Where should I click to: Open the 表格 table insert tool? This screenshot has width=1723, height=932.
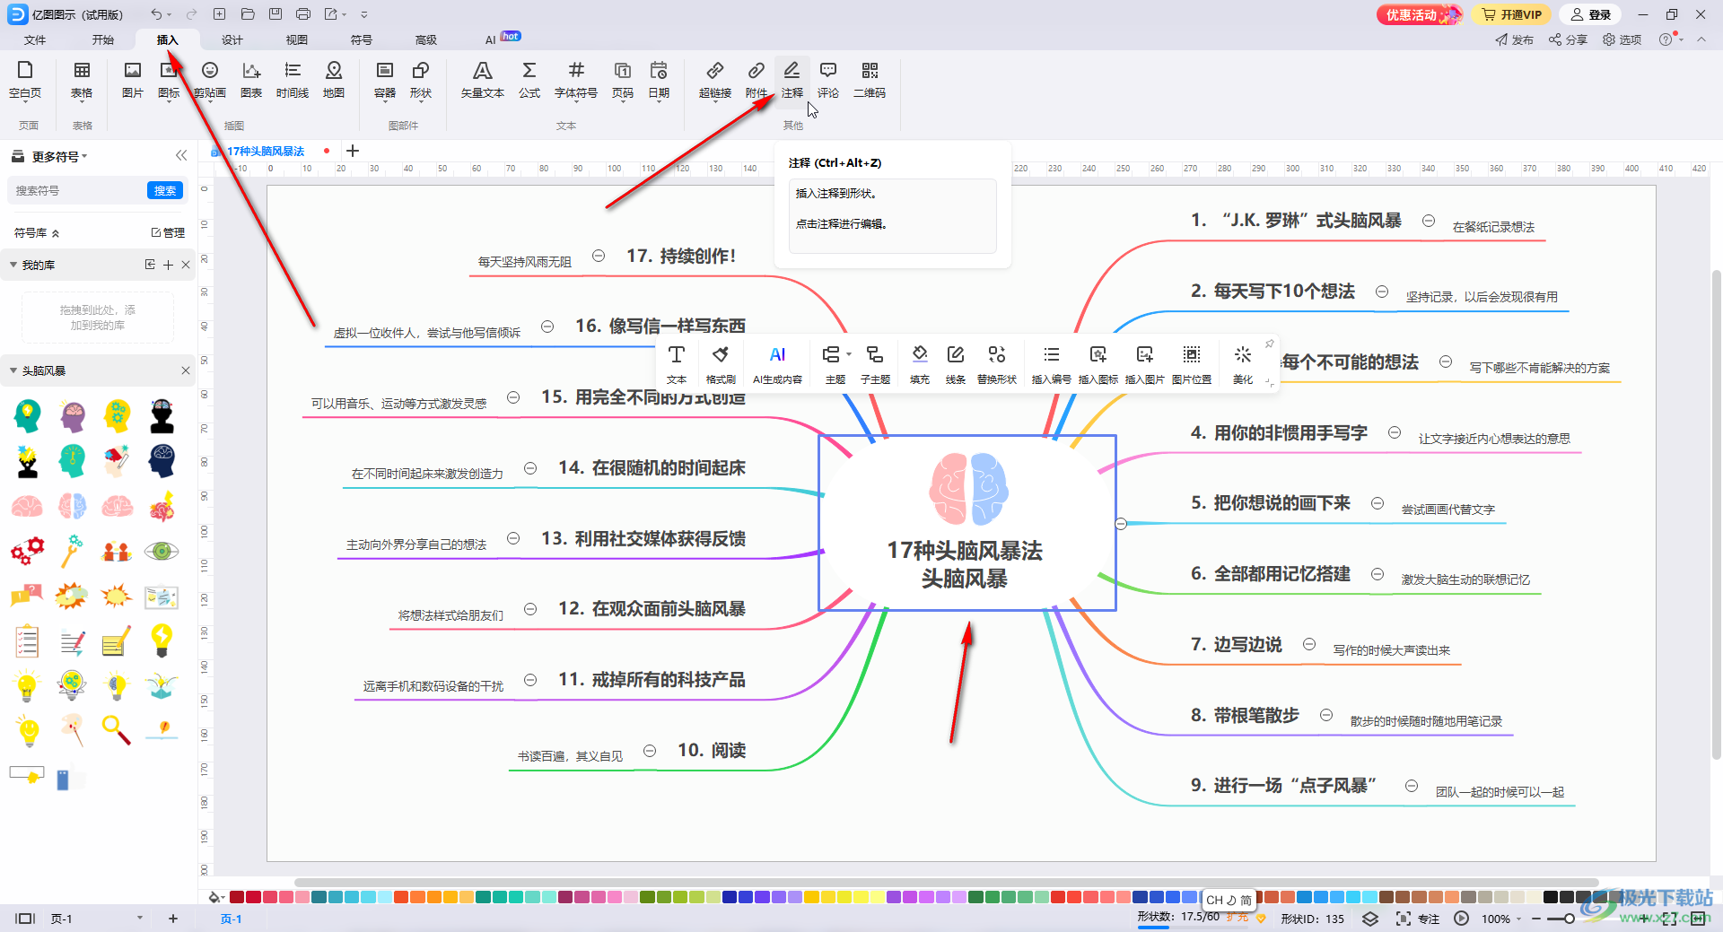[x=82, y=79]
